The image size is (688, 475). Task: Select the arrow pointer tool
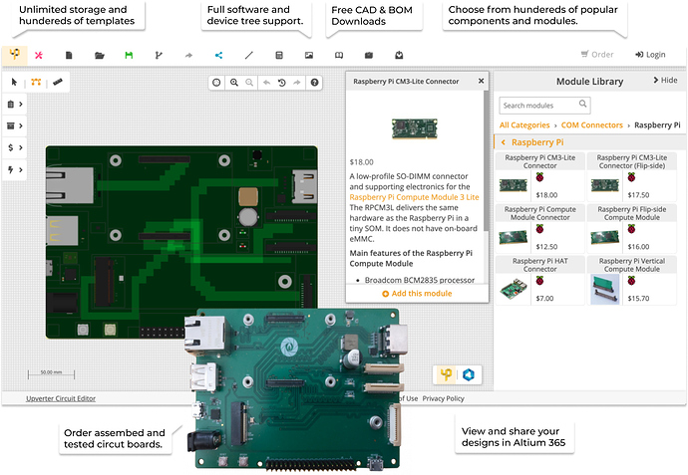pos(14,82)
